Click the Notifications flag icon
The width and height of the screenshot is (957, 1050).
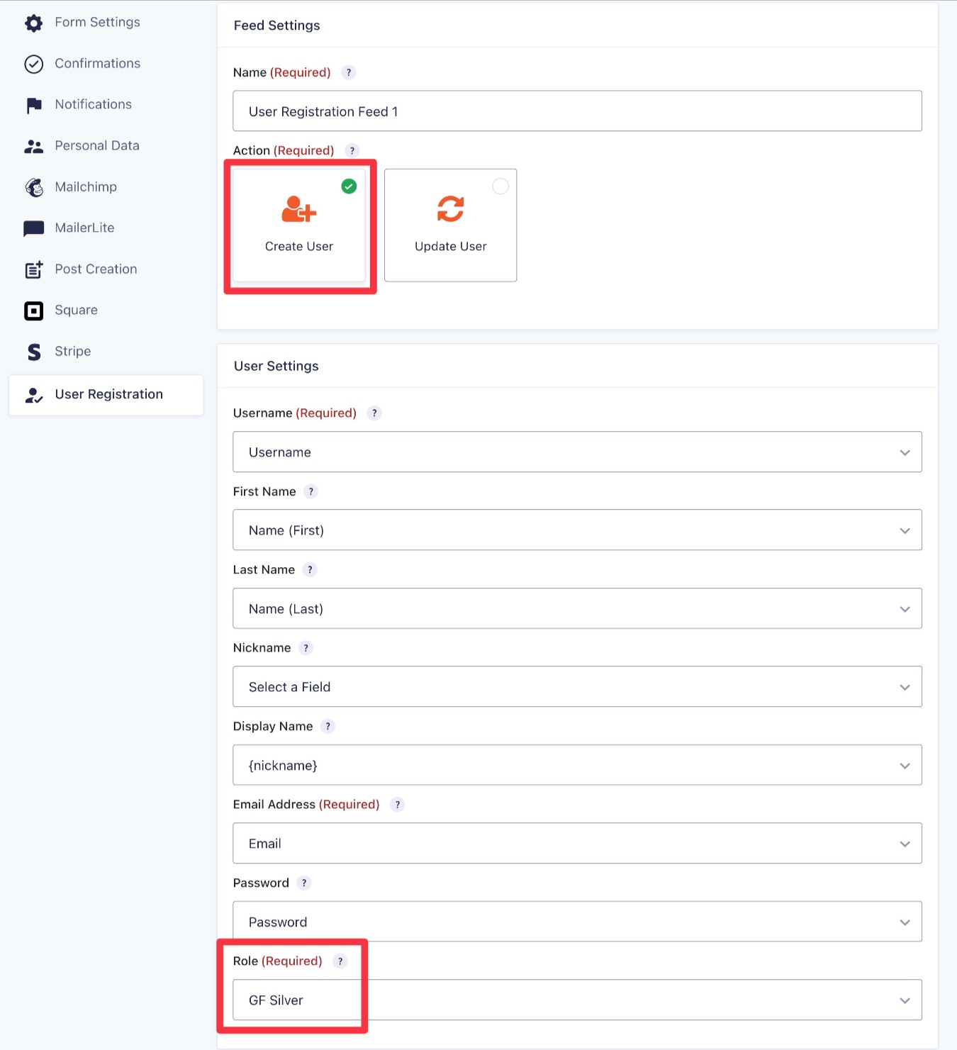(x=33, y=105)
